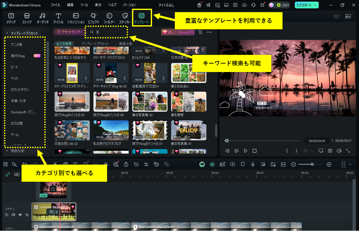Open the timeline track options dropdown arrow

pos(350,165)
